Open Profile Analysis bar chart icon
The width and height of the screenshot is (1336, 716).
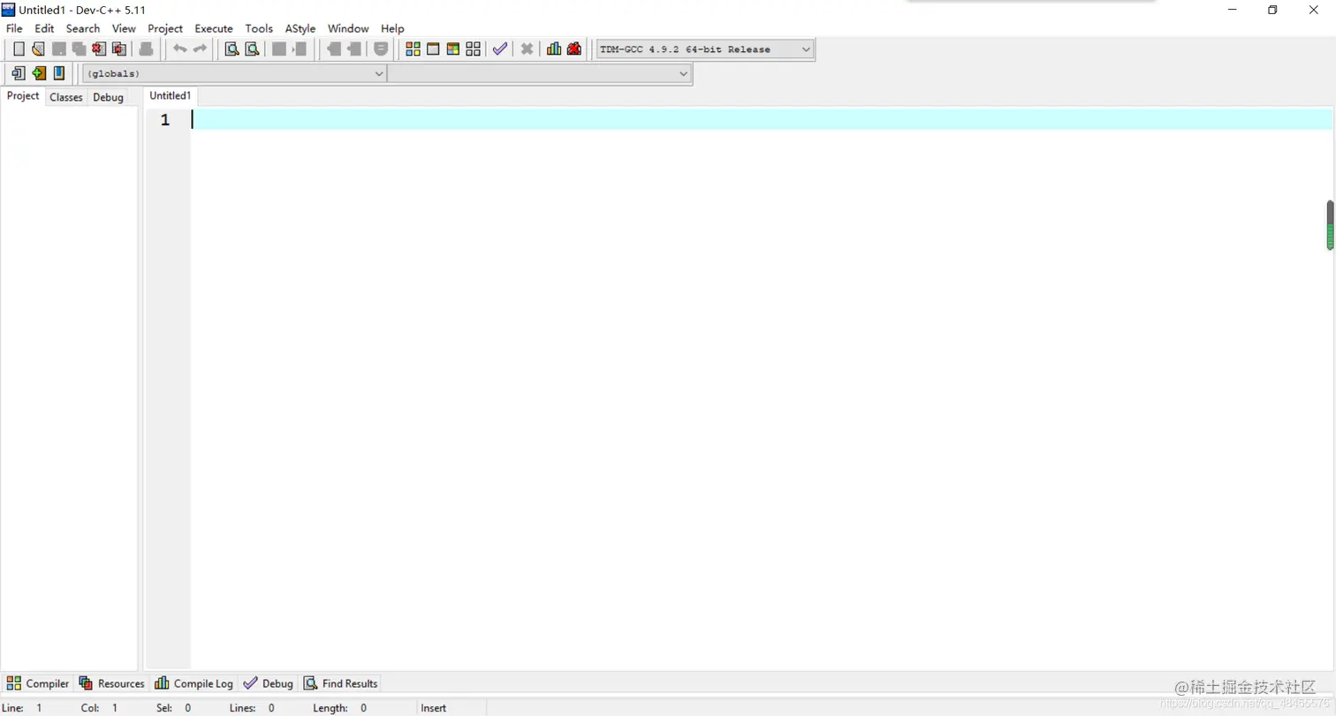click(x=554, y=49)
